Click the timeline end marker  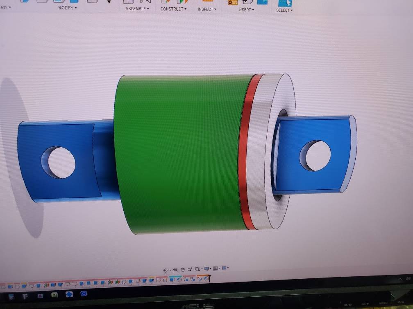209,279
